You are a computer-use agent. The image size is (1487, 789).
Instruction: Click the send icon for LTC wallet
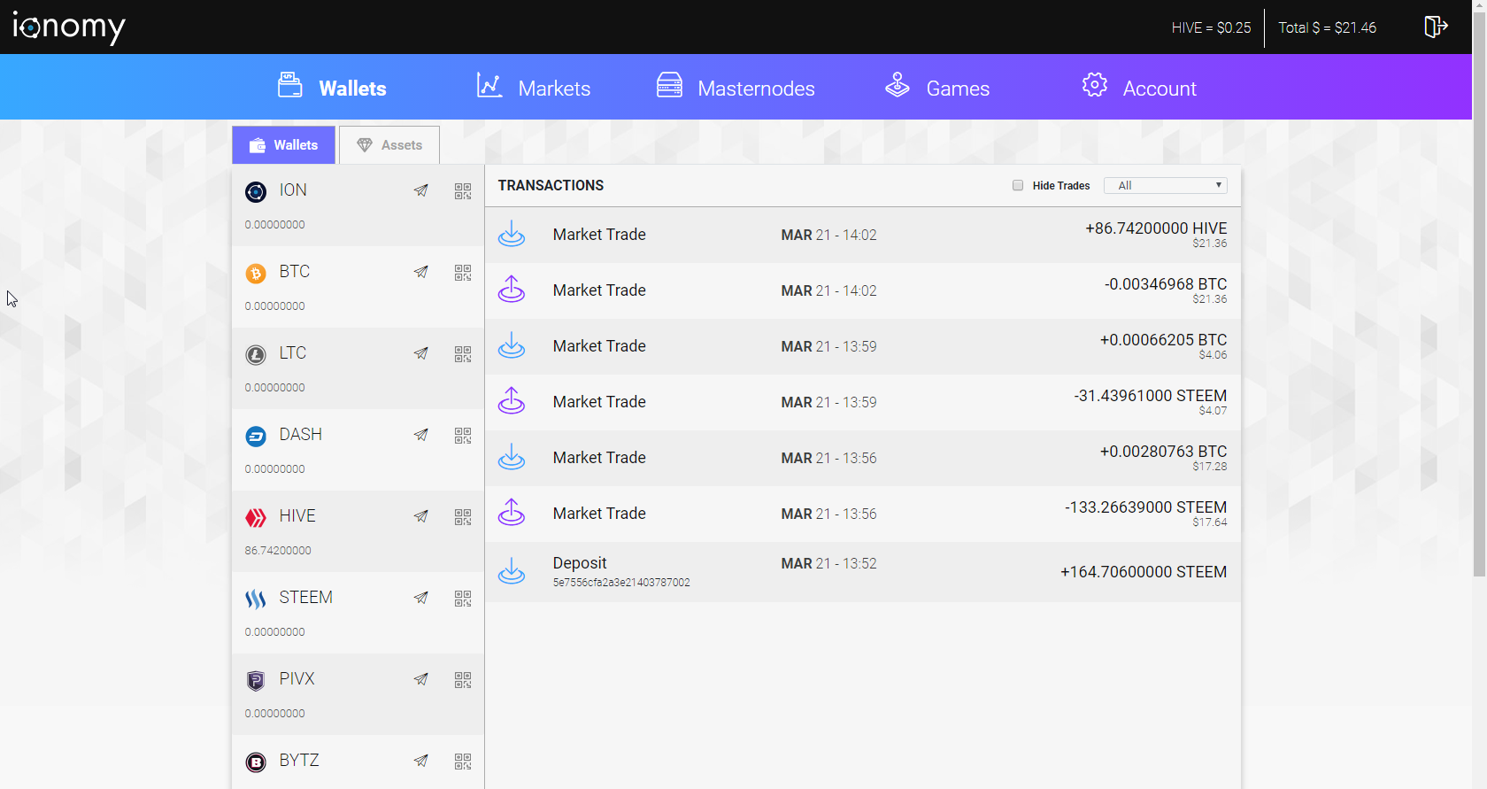(421, 353)
